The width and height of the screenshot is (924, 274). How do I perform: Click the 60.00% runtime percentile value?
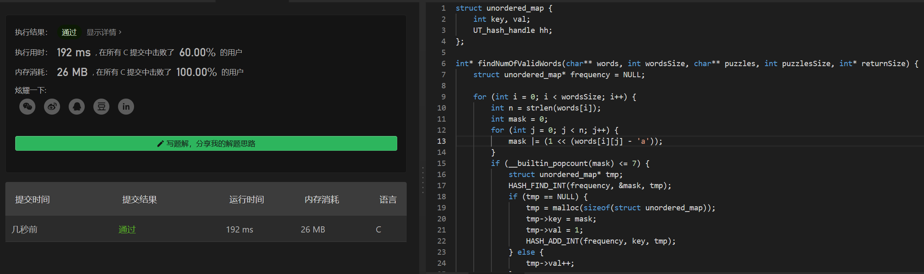coord(197,53)
